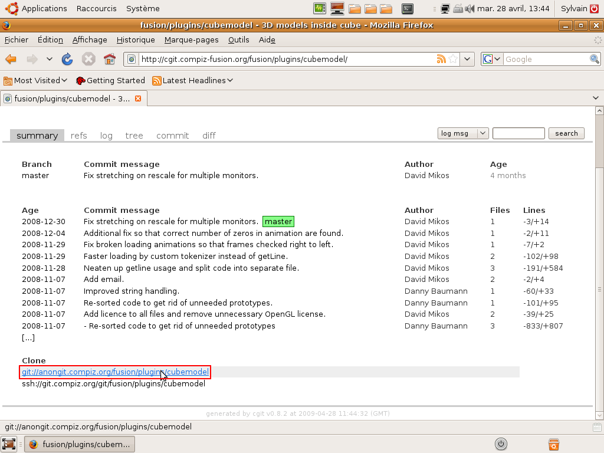Click the Back arrow navigation icon

(11, 59)
